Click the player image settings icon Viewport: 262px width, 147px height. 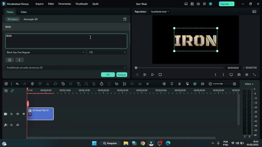pos(254,11)
